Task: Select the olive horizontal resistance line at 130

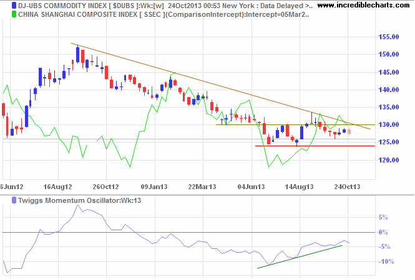Action: tap(296, 124)
